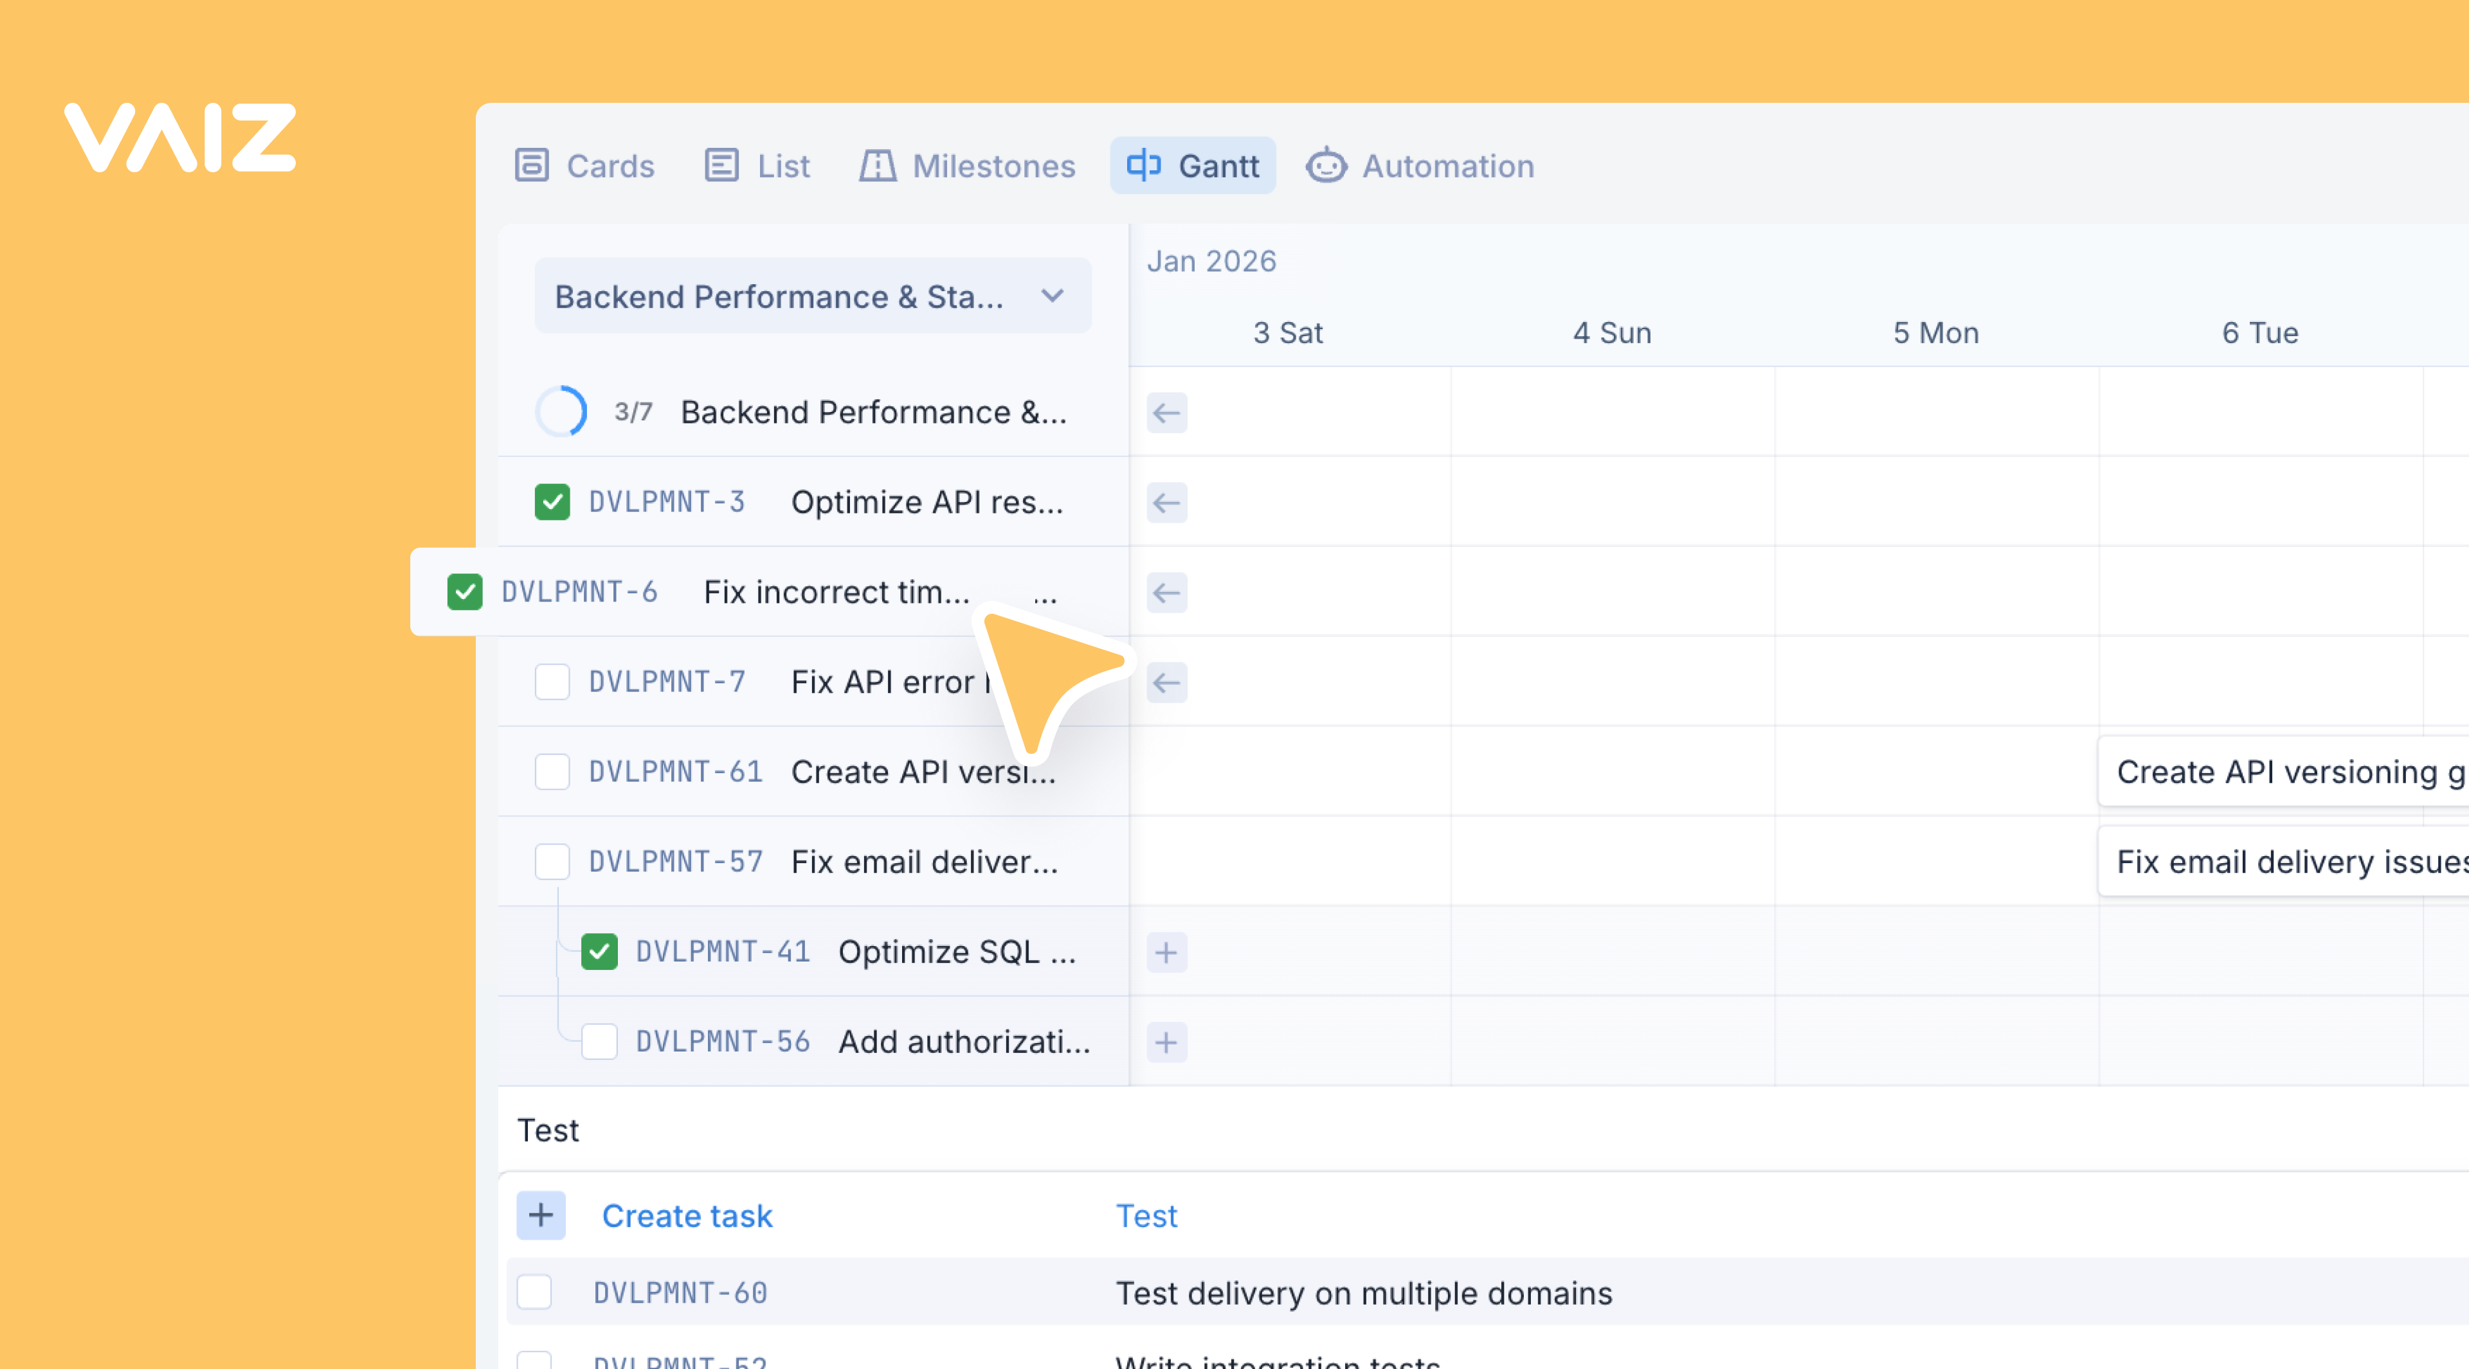
Task: Click the VAIZ logo
Action: coord(180,138)
